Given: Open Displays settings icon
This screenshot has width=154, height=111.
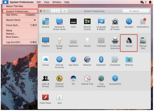Looking at the screenshot, I should (x=45, y=42).
